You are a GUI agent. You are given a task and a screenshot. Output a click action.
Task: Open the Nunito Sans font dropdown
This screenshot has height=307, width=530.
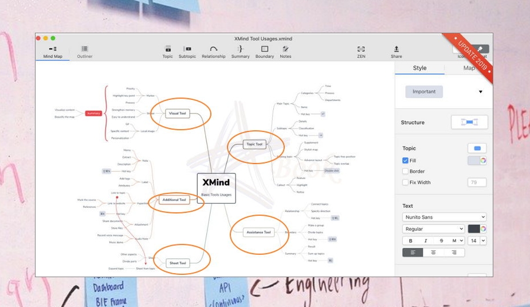[x=444, y=217]
